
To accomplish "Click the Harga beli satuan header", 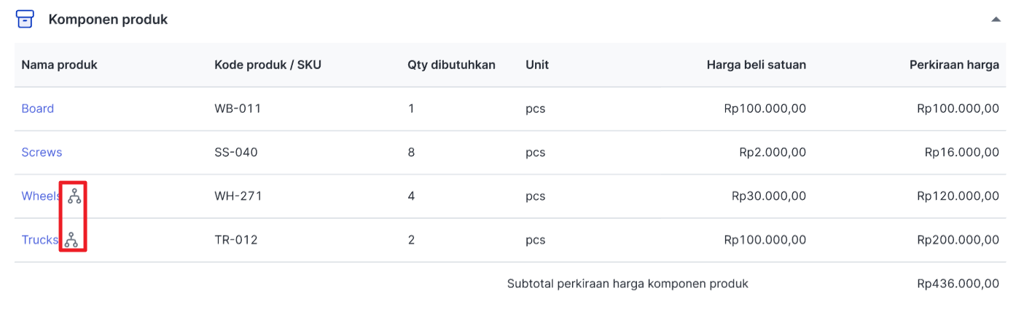I will pos(756,65).
